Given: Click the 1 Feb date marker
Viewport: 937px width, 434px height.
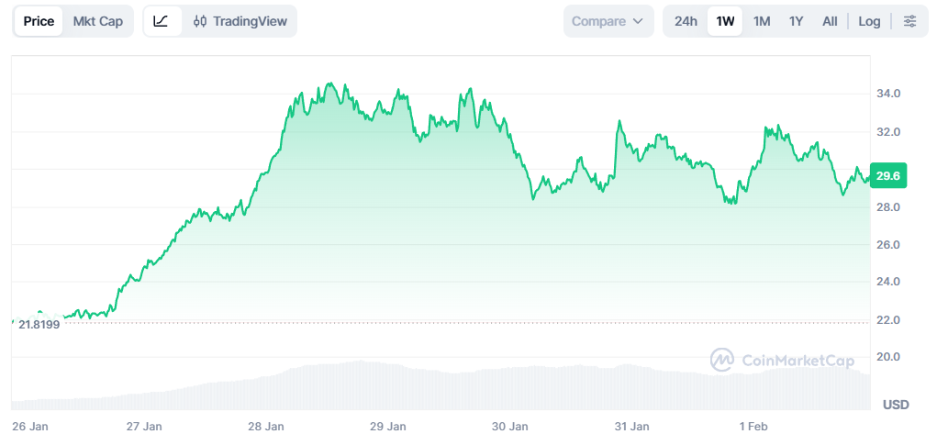Looking at the screenshot, I should (x=753, y=427).
